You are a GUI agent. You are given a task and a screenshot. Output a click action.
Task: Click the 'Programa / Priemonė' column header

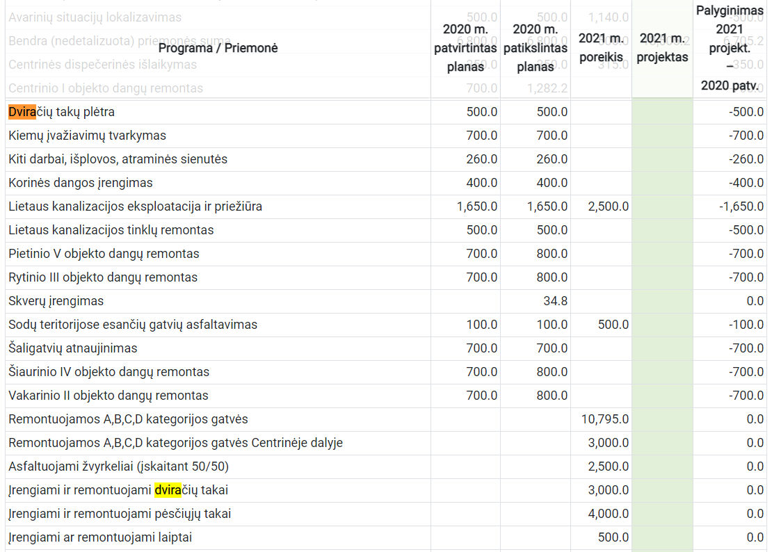(x=218, y=47)
